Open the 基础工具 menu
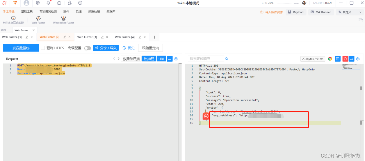Screen dimensions: 365x161 (x=27, y=12)
